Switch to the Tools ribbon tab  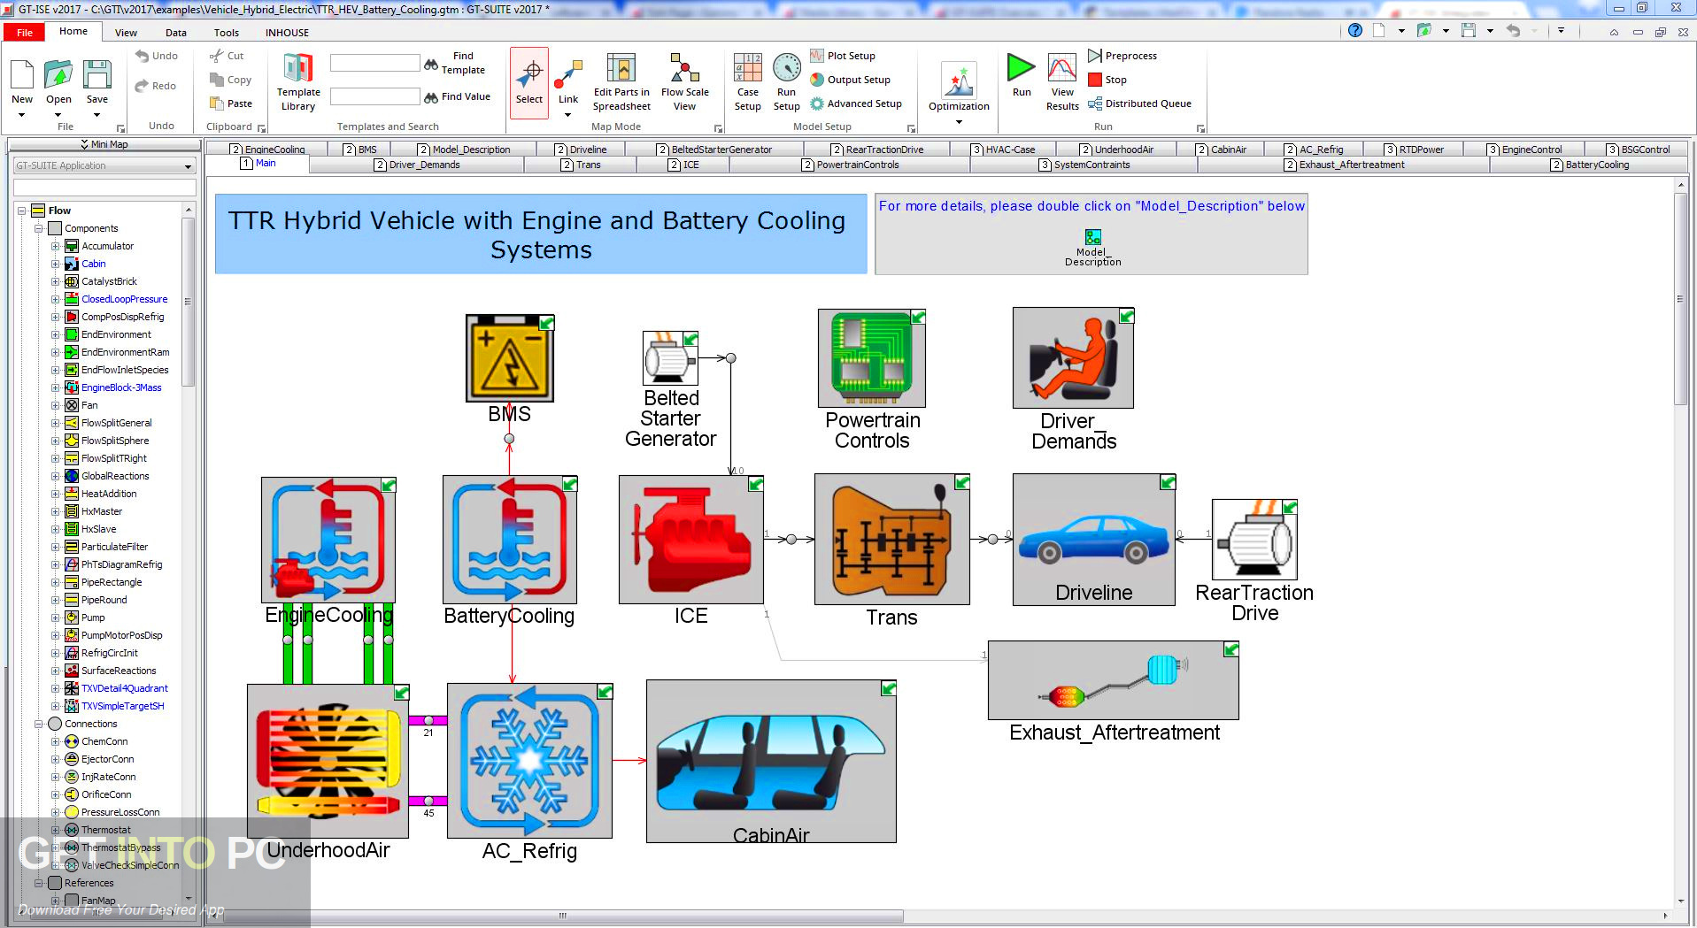[227, 33]
